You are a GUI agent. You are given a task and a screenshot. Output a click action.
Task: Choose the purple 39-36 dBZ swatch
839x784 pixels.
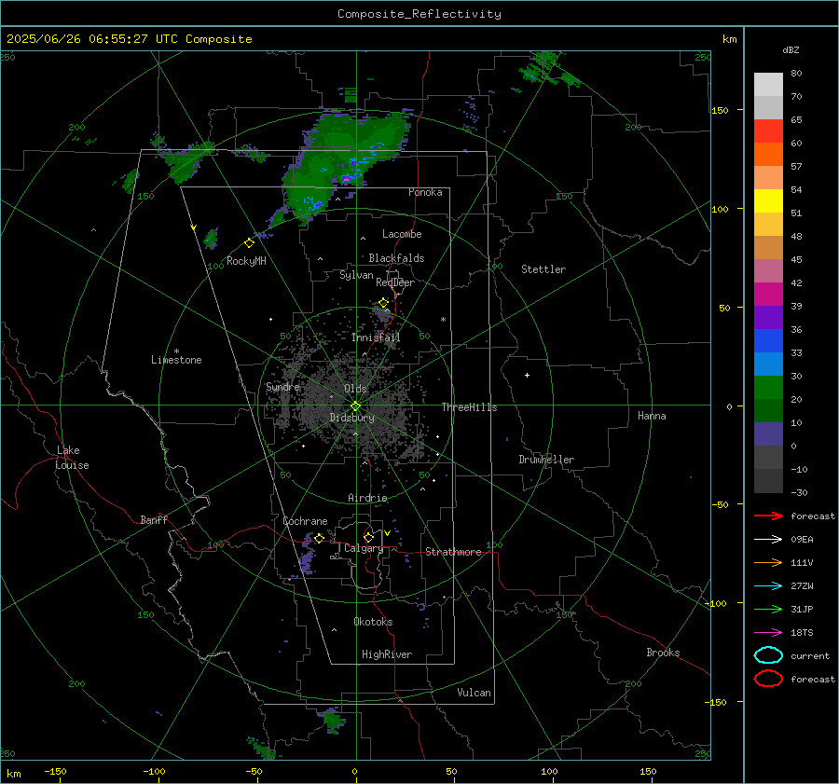[x=768, y=318]
